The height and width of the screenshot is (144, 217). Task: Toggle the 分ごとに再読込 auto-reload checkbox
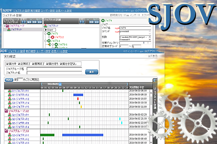(x=15, y=80)
